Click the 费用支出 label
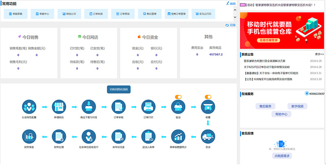Image resolution: width=326 pixels, height=166 pixels. pos(197,48)
